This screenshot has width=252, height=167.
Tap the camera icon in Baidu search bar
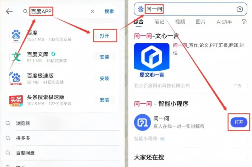pyautogui.click(x=240, y=9)
